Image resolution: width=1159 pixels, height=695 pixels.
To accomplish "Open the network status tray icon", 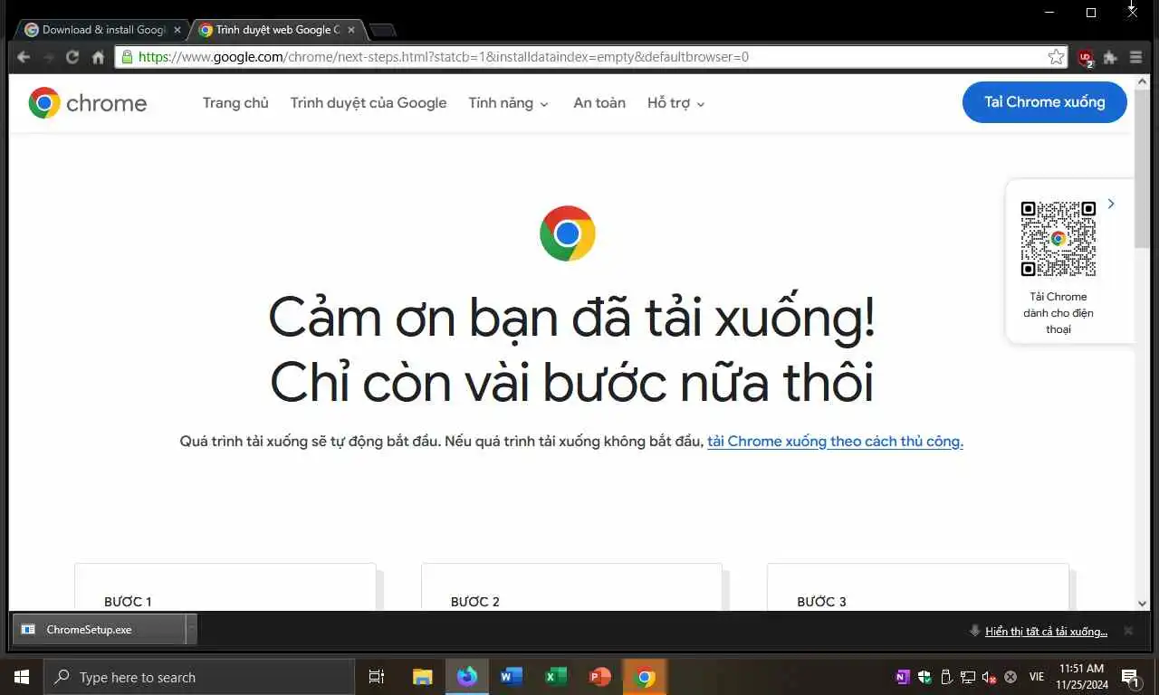I will click(x=968, y=677).
